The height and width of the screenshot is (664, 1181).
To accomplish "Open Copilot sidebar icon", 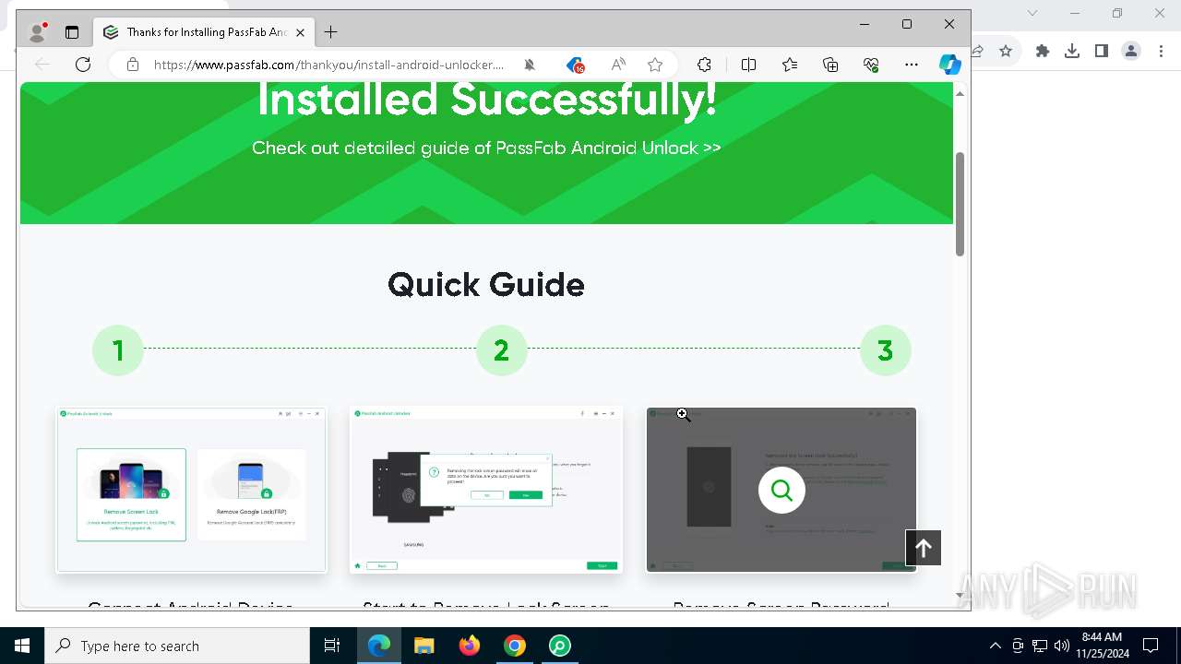I will click(950, 65).
